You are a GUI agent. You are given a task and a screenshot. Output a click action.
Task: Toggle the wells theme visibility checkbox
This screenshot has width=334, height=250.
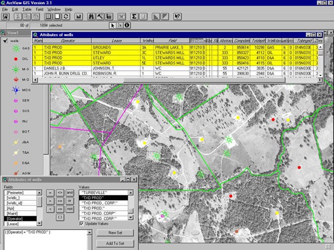[5, 41]
